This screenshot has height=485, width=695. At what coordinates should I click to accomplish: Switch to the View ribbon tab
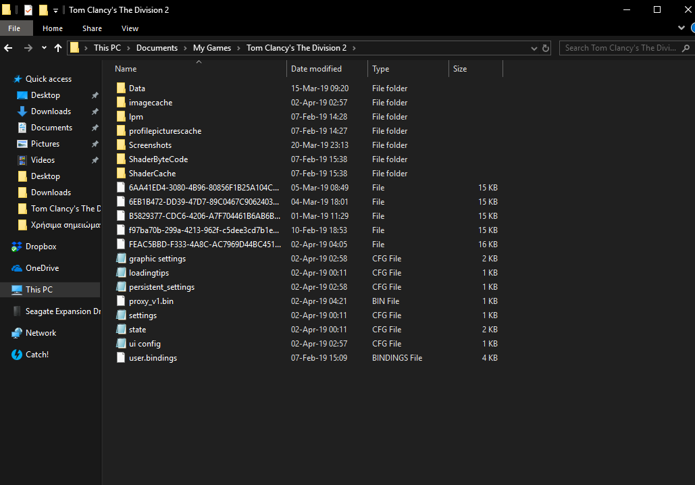(130, 28)
